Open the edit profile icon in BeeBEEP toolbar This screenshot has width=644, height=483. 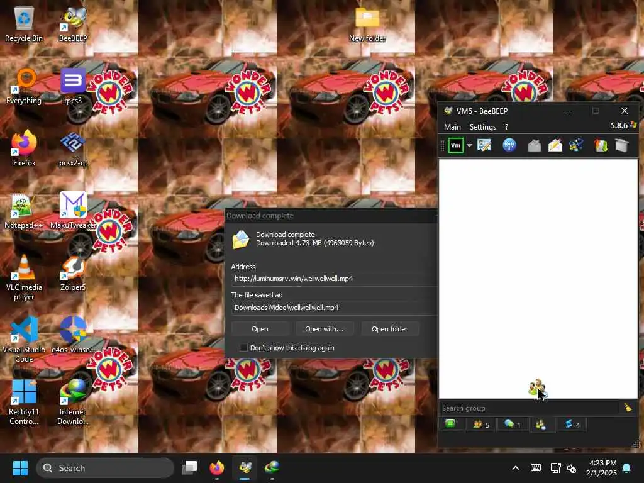click(484, 145)
